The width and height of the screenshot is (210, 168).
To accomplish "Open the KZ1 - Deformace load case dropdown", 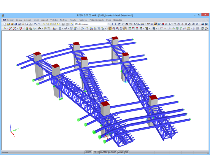I will coord(92,24).
